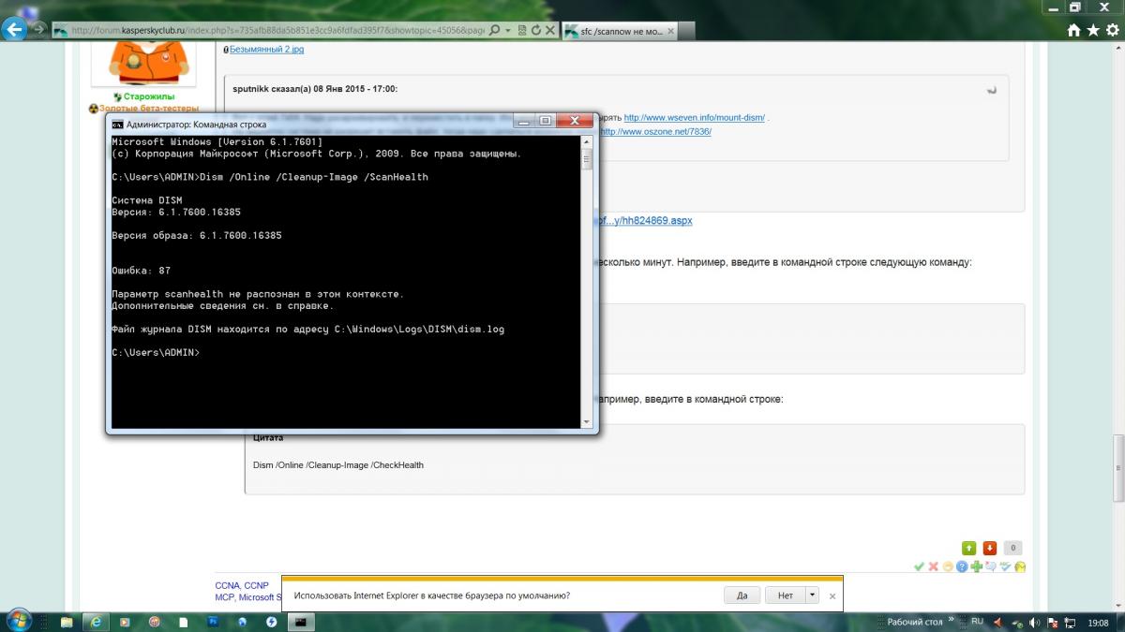Show more items via Рабочий стол chevron
Viewport: 1125px width, 632px height.
point(952,621)
